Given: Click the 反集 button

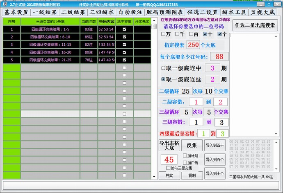Looking at the screenshot, I should click(x=192, y=145).
